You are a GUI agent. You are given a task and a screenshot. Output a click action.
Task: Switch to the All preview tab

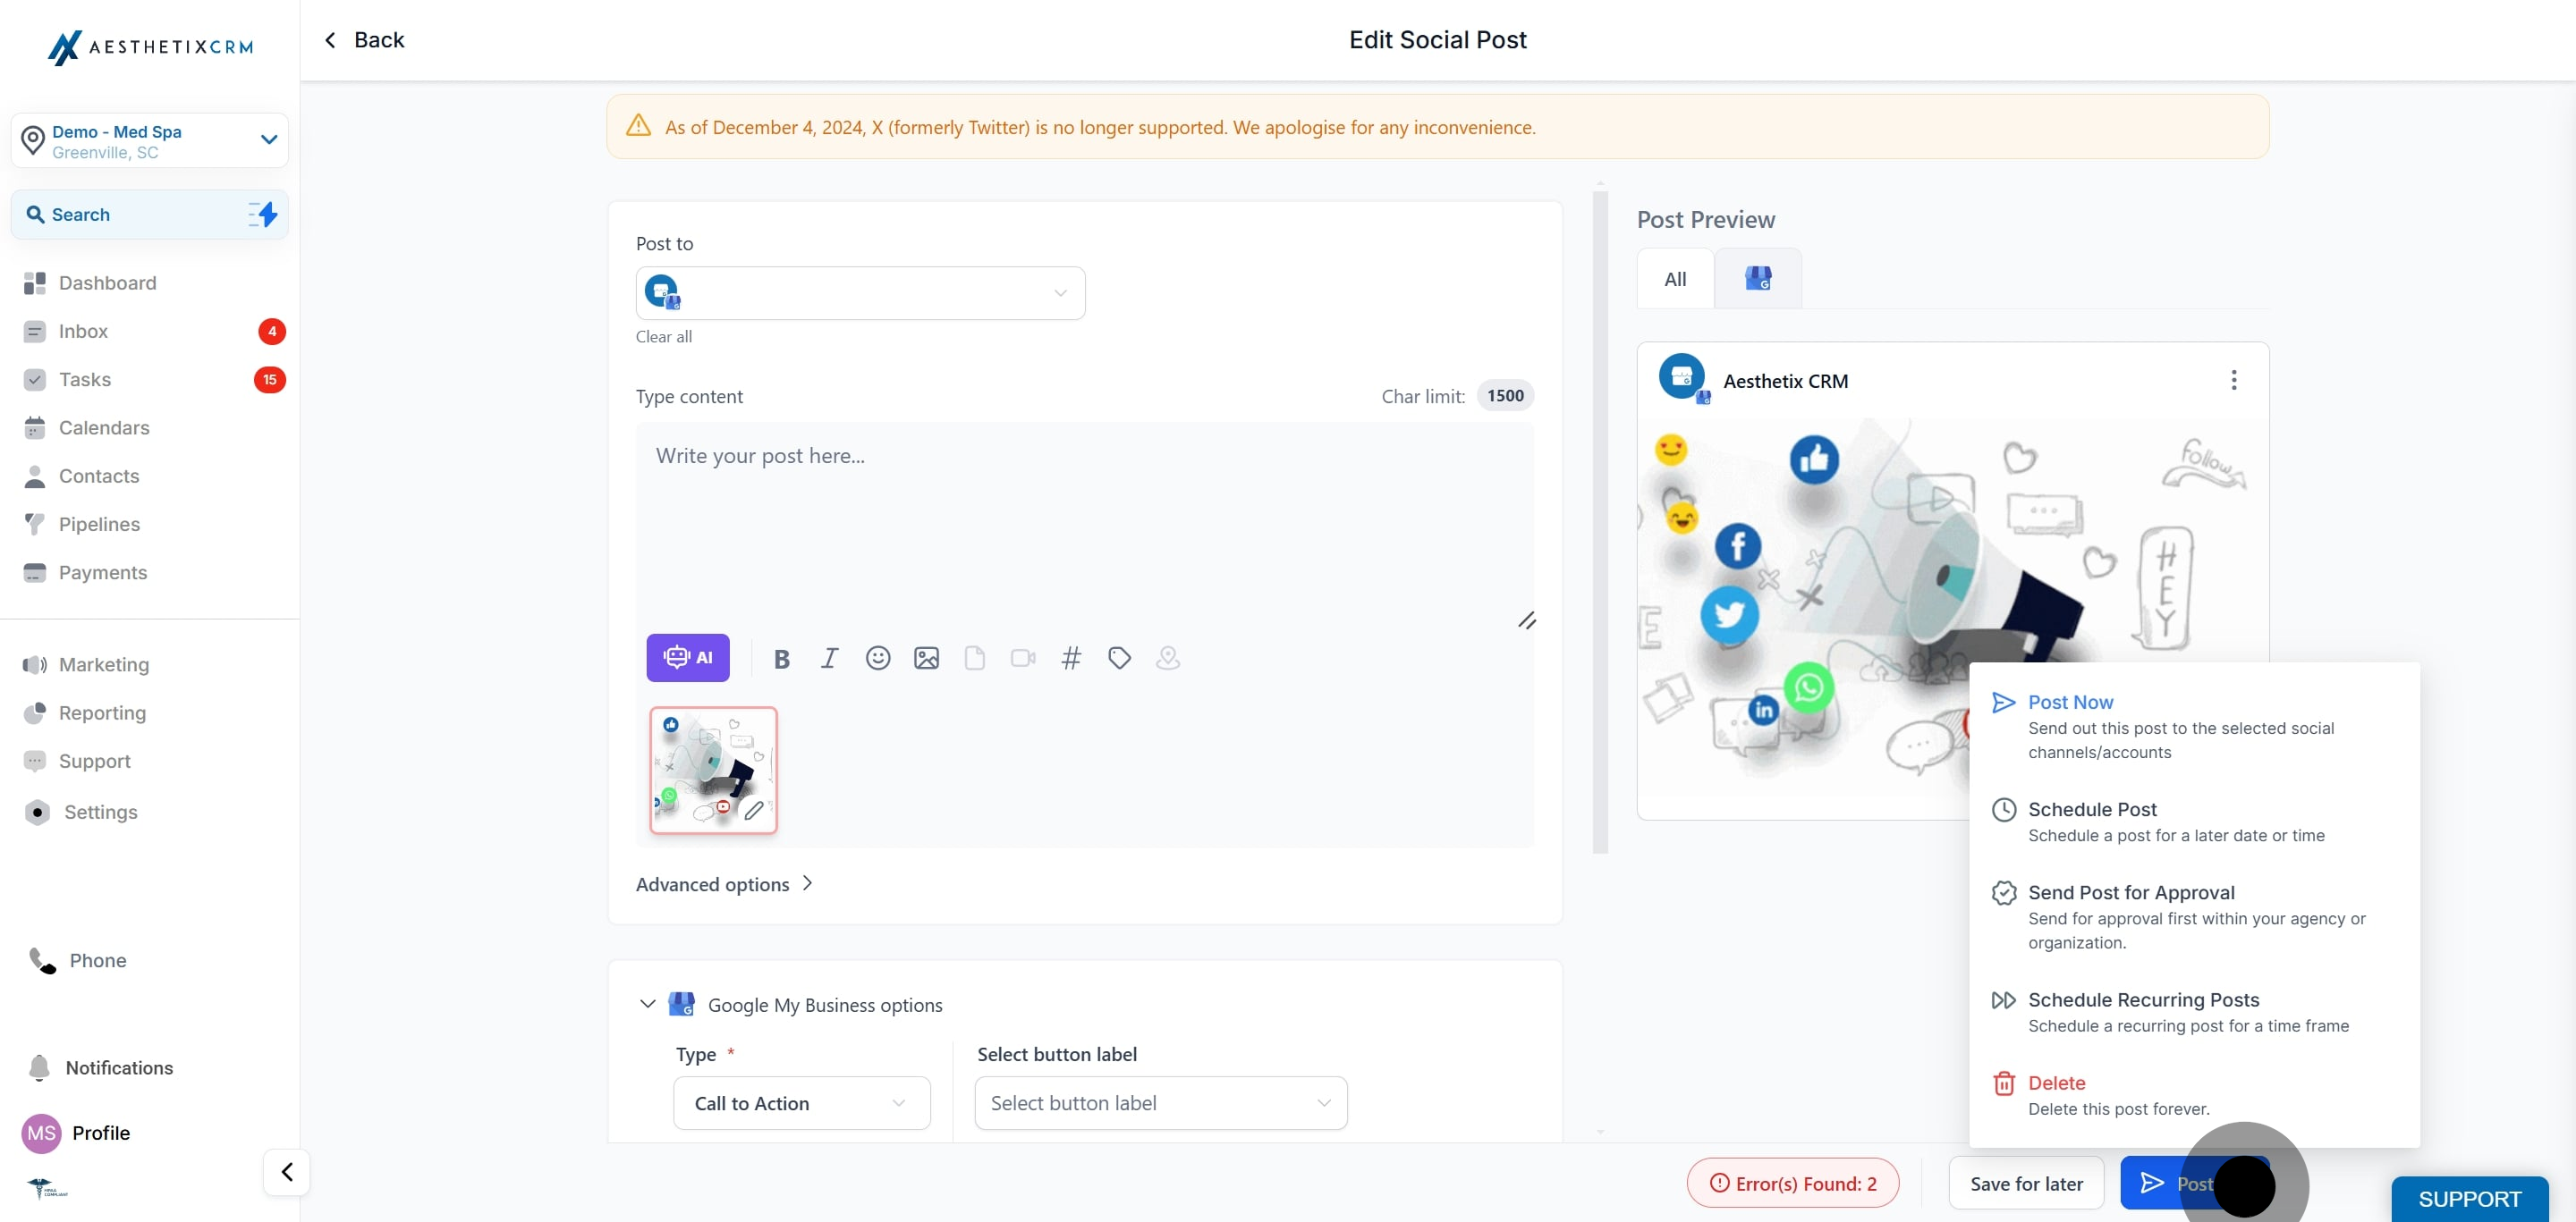(1675, 279)
